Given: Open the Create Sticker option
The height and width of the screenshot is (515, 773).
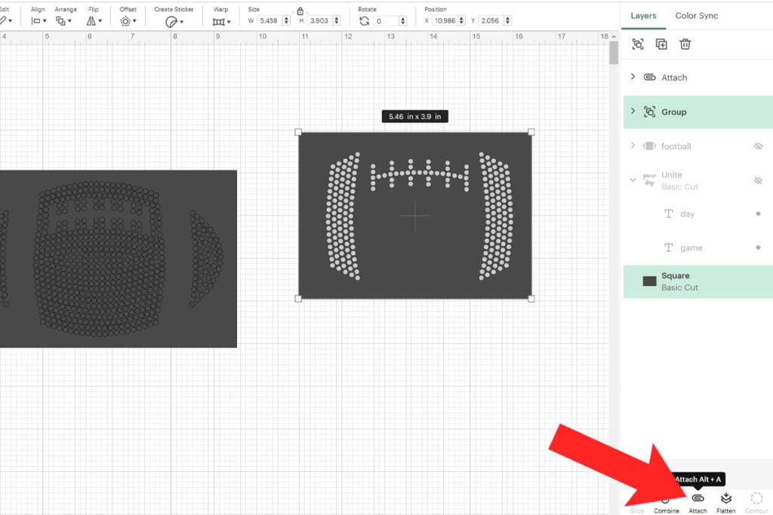Looking at the screenshot, I should 174,22.
